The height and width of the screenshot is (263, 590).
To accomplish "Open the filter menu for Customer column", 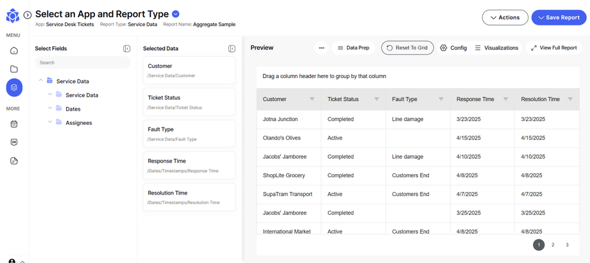I will click(312, 99).
